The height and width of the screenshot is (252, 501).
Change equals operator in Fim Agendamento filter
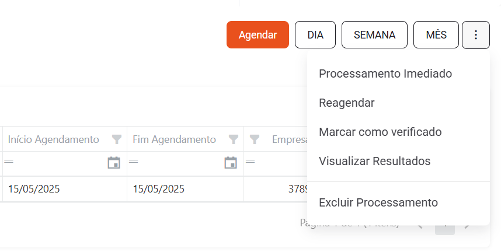(x=134, y=162)
